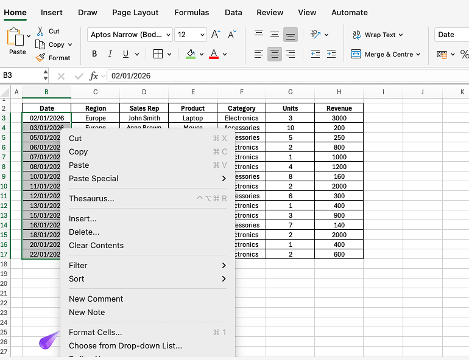Image resolution: width=469 pixels, height=360 pixels.
Task: Expand the Merge & Centre dropdown arrow
Action: 418,54
